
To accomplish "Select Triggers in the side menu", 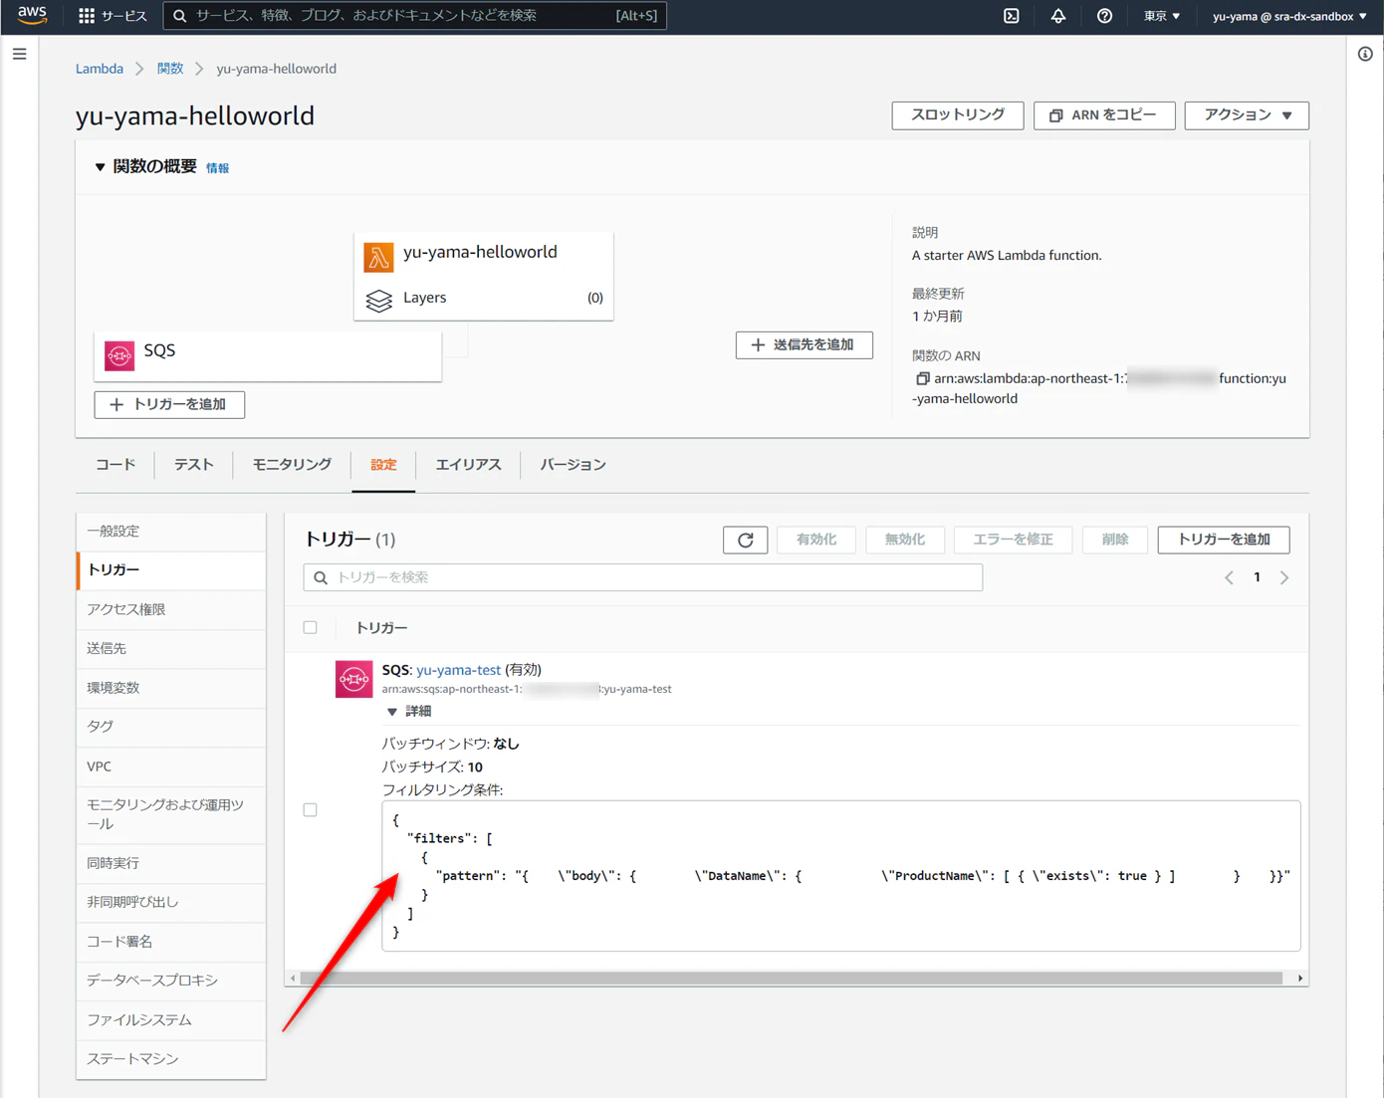I will (171, 570).
